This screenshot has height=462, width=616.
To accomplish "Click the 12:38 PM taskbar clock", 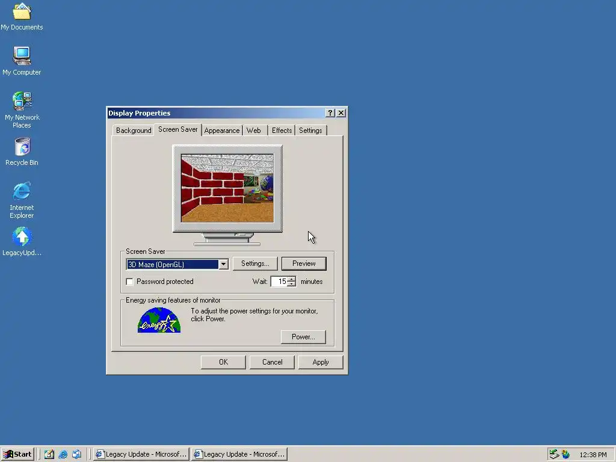I will click(593, 455).
